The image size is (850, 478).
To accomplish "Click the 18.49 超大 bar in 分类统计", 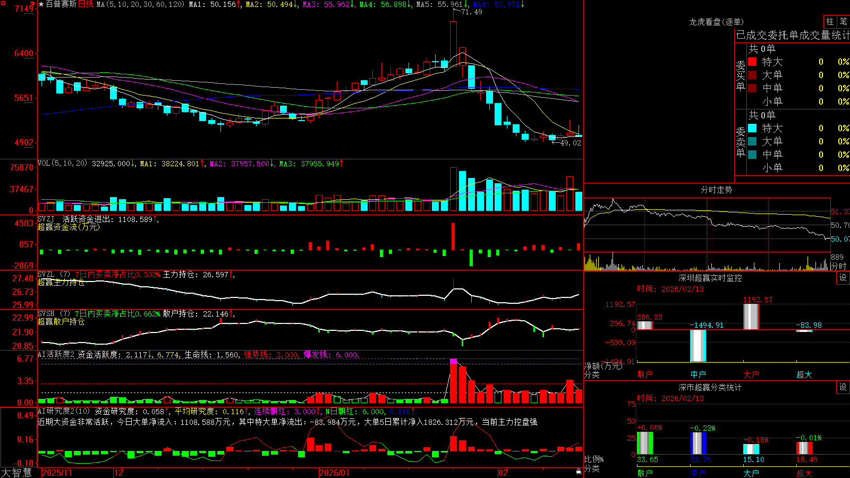I will tap(804, 448).
